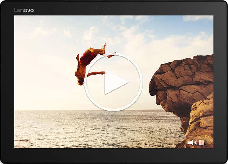Click the Lenovo logo on the bezel
This screenshot has width=228, height=164.
24,10
